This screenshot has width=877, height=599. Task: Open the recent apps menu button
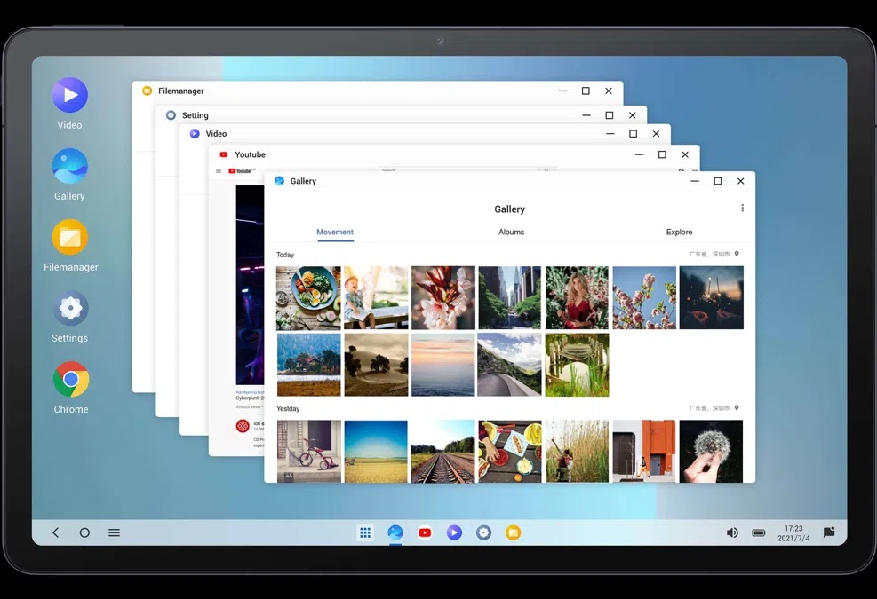[x=114, y=532]
